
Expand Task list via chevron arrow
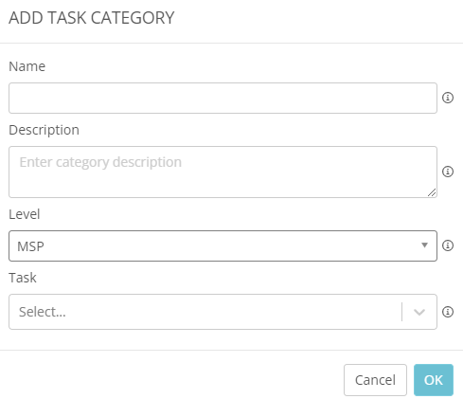pyautogui.click(x=419, y=312)
